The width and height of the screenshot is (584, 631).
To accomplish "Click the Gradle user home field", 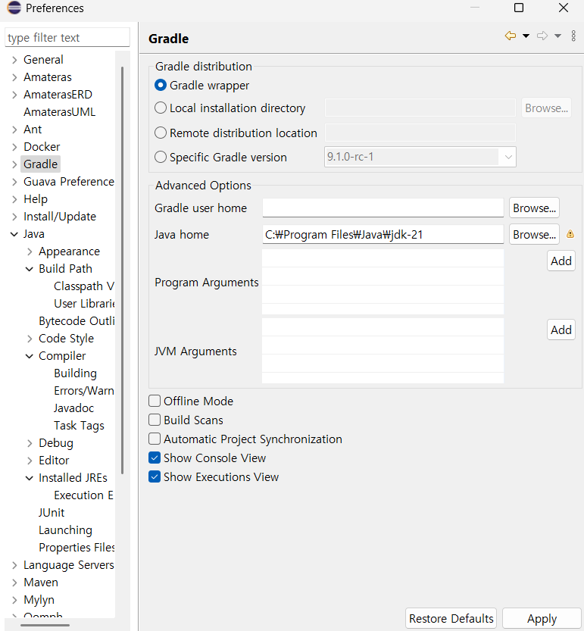I will tap(383, 208).
